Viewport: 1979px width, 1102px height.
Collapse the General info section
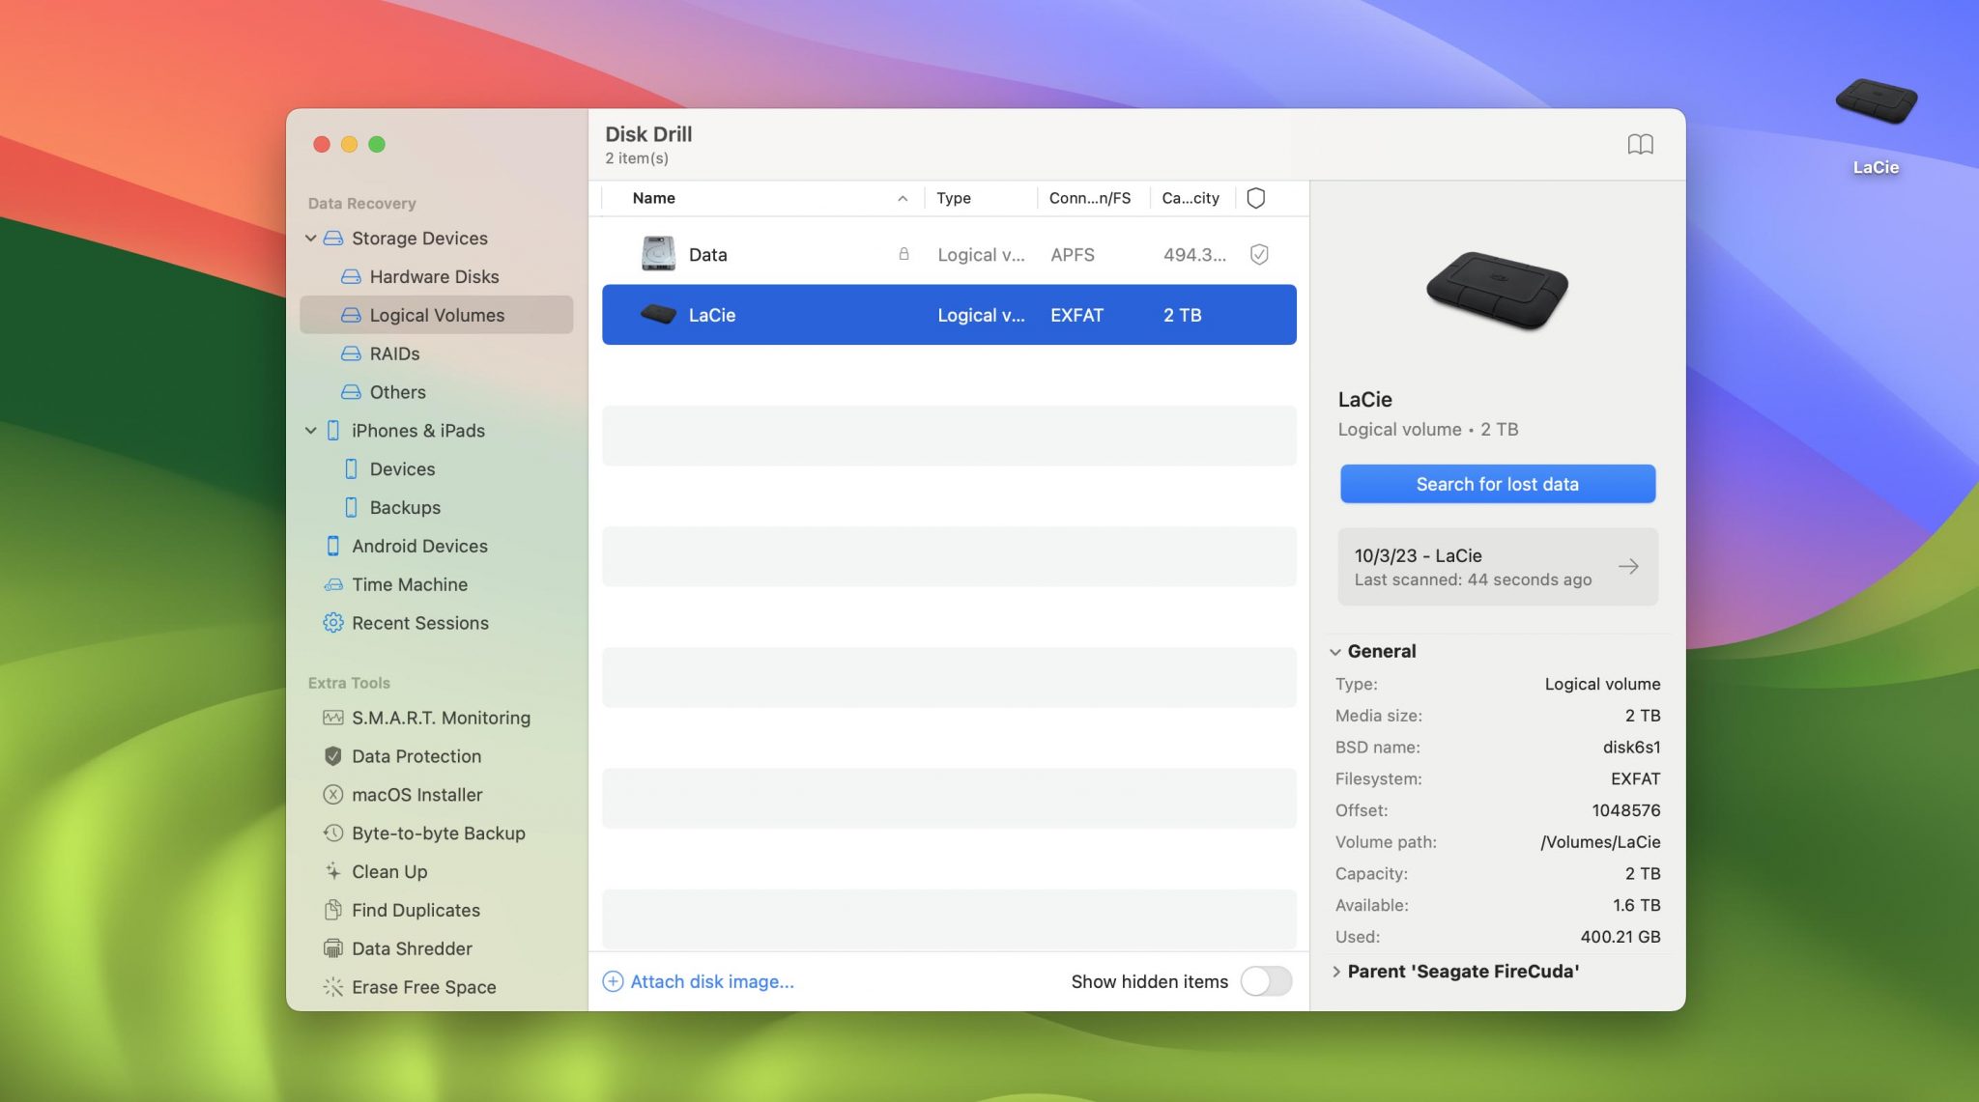(1335, 652)
